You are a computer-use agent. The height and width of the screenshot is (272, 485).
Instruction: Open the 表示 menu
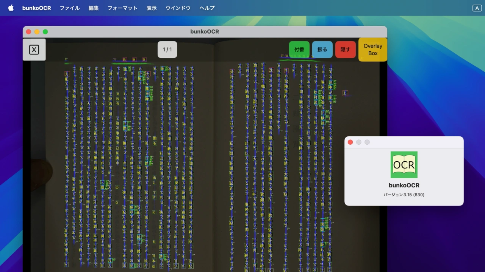[x=152, y=8]
